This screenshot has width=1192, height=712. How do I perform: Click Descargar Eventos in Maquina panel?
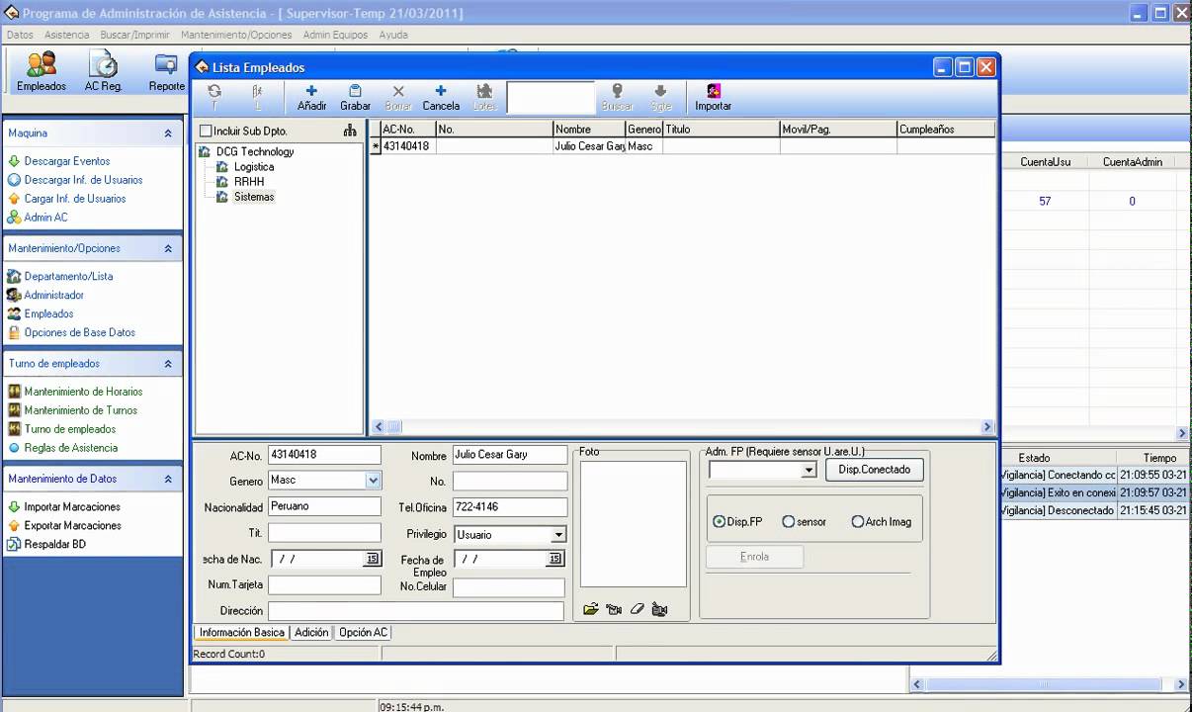pyautogui.click(x=67, y=161)
